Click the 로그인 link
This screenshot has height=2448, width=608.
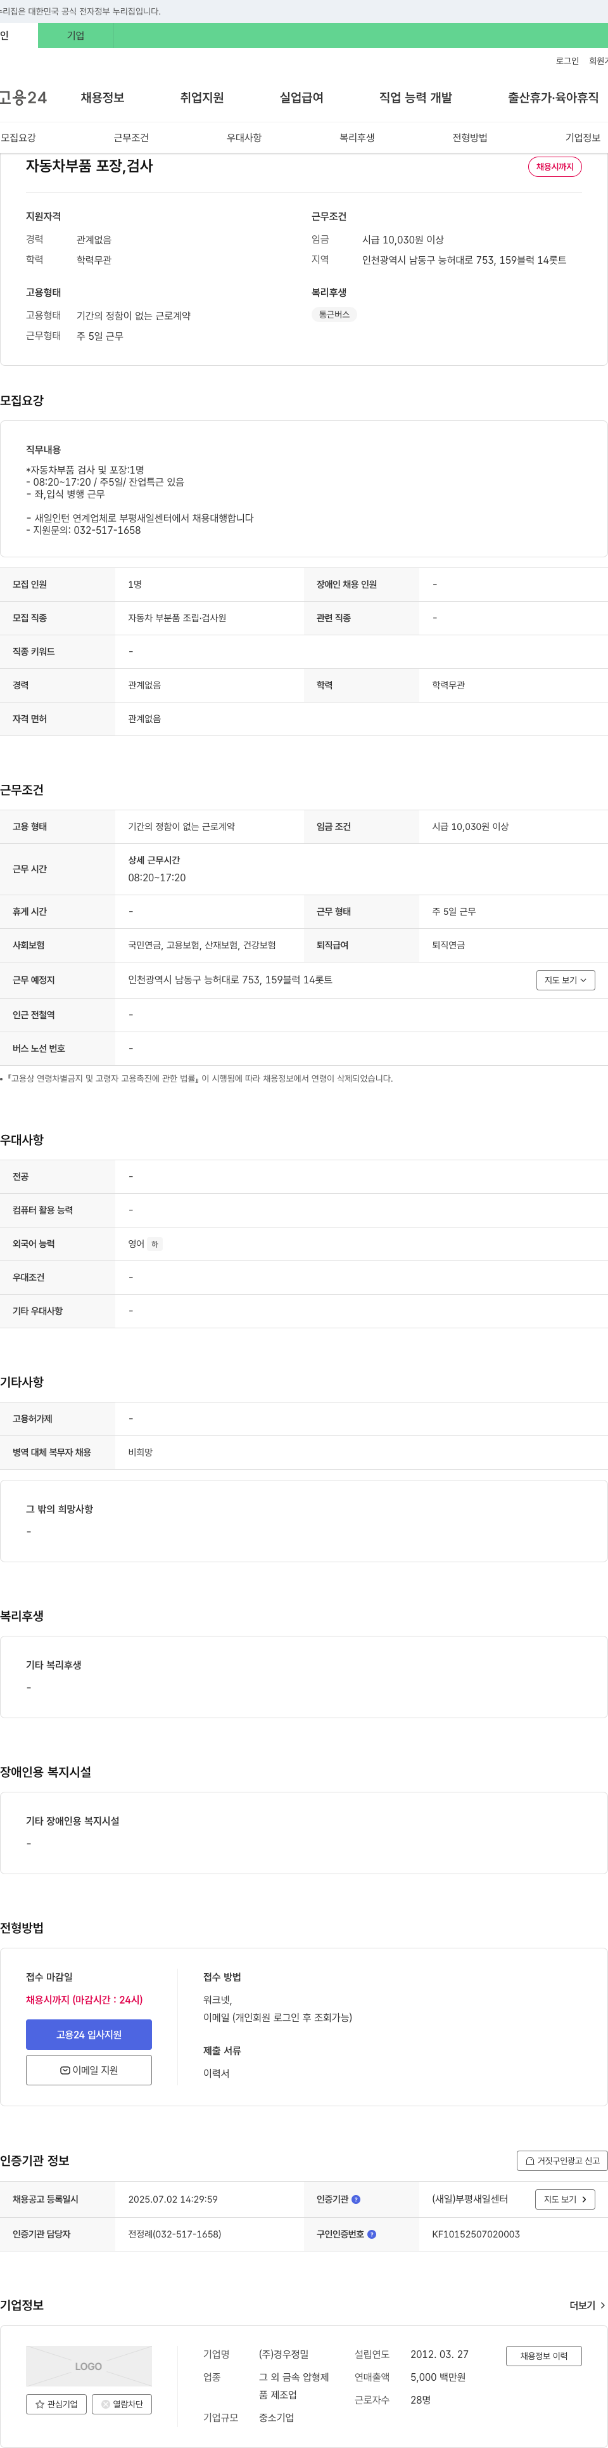coord(567,61)
